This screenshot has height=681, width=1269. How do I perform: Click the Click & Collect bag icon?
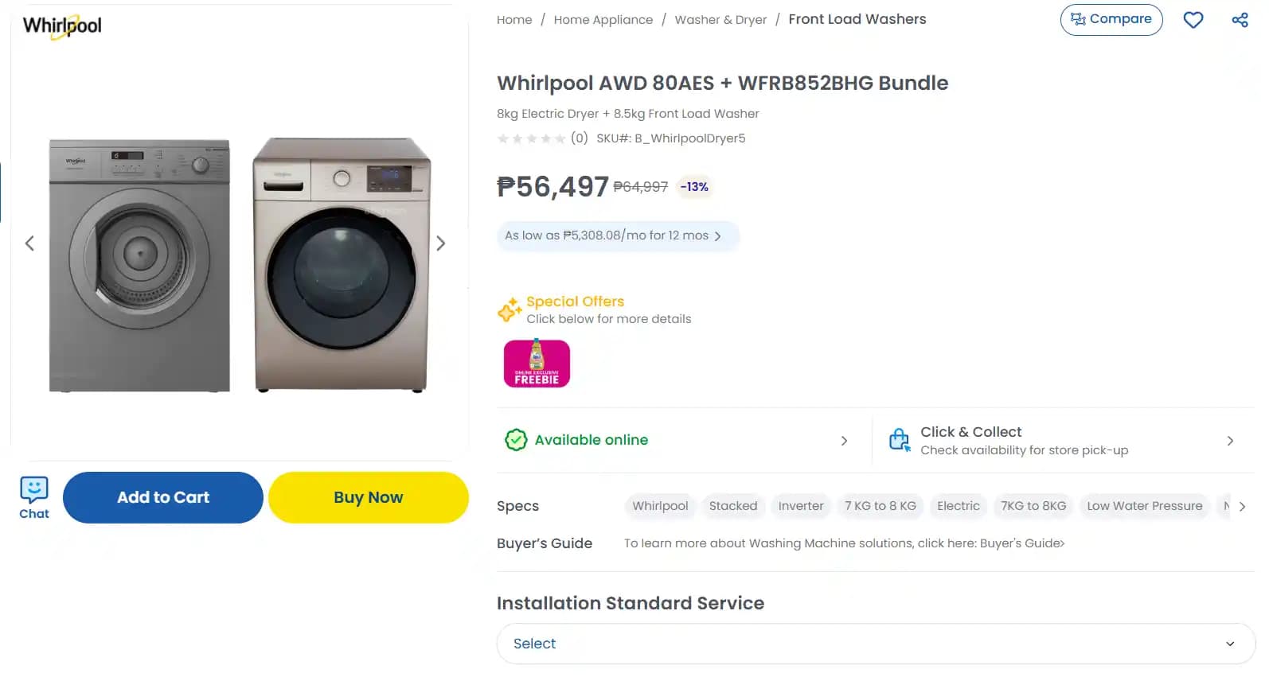pyautogui.click(x=899, y=440)
